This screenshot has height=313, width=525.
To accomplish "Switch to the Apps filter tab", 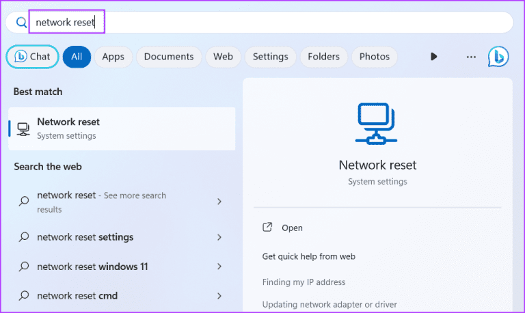I will coord(113,57).
